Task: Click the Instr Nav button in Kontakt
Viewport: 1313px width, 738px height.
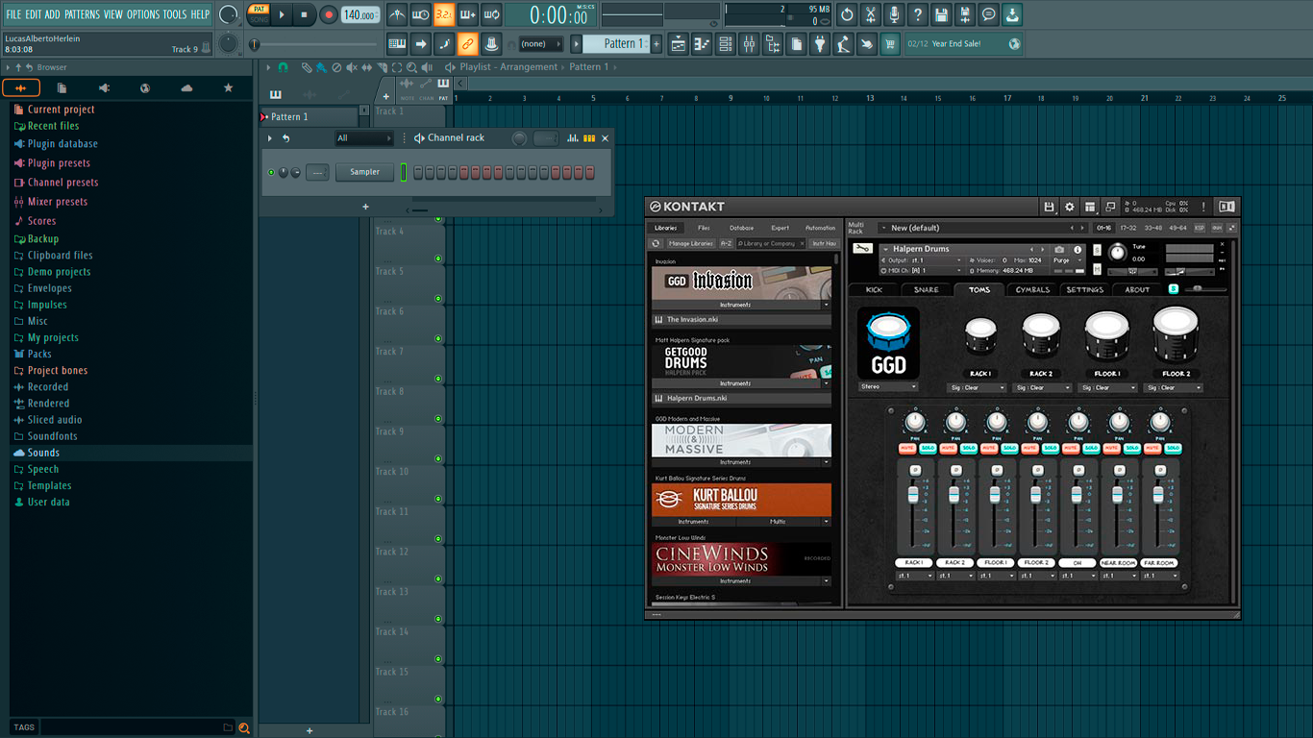Action: [824, 244]
